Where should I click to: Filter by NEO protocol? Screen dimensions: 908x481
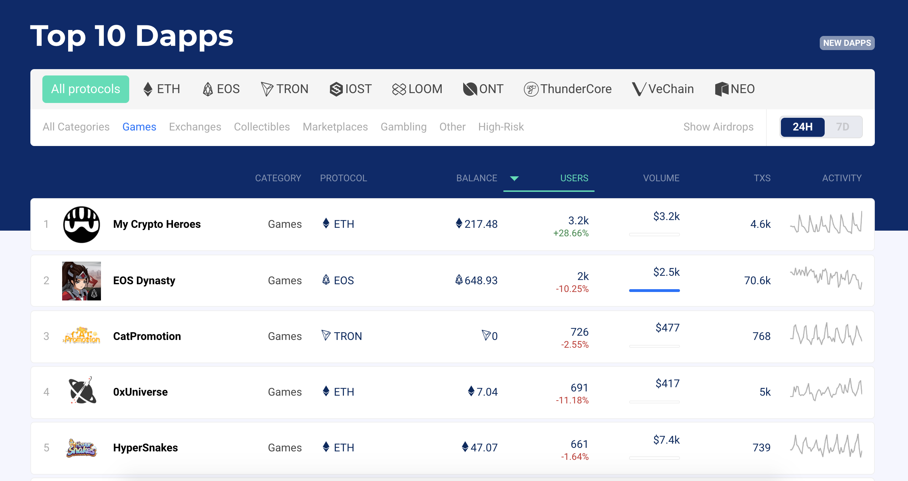[x=735, y=89]
